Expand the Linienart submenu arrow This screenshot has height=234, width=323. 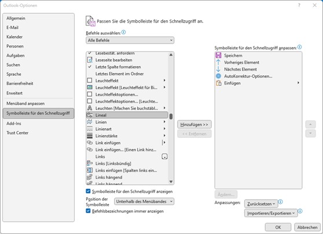tap(164, 129)
